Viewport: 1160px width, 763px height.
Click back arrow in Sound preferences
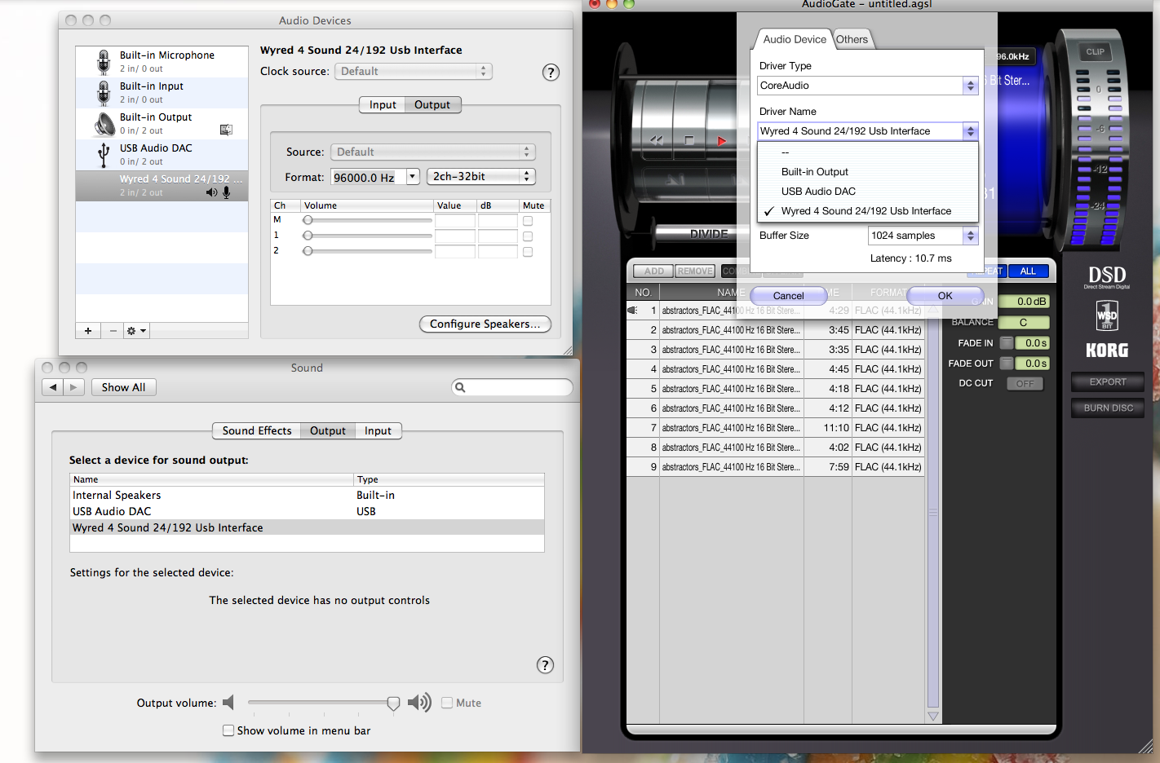[53, 387]
